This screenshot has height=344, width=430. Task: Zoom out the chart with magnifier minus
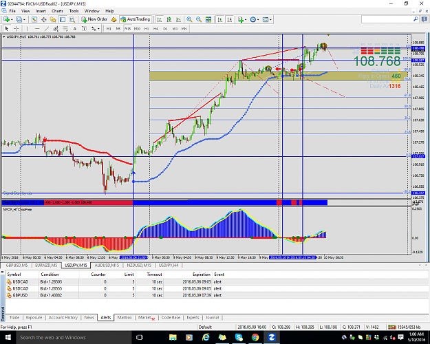coord(199,19)
